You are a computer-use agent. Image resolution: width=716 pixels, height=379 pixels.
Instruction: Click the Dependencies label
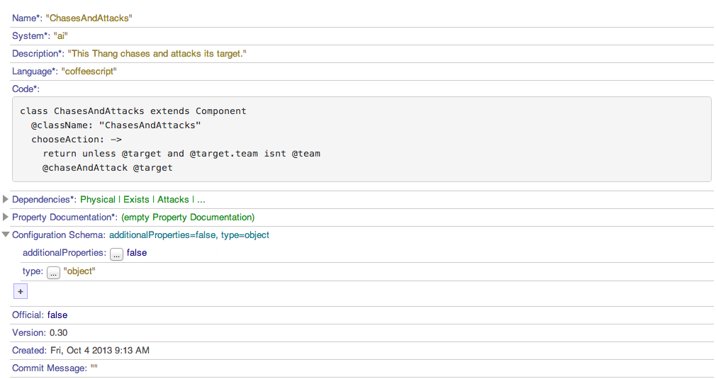coord(44,199)
